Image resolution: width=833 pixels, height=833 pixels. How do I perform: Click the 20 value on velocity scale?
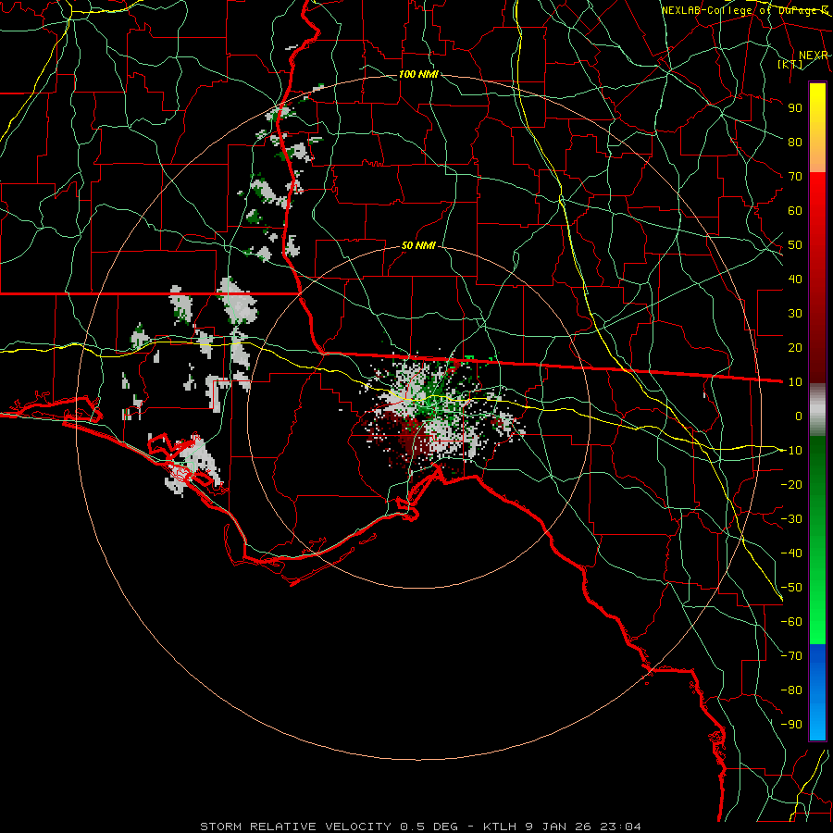click(795, 347)
